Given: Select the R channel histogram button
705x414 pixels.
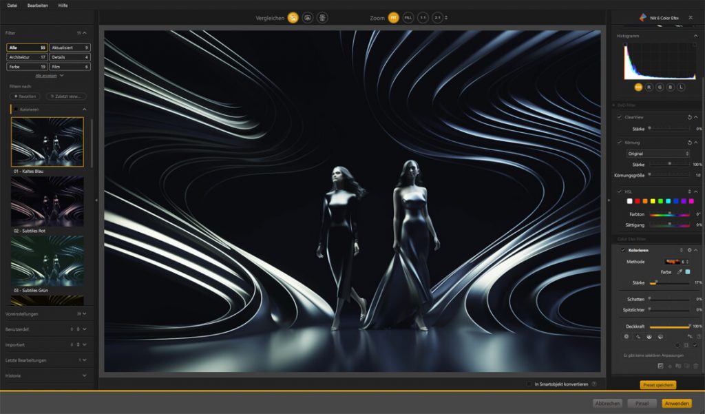Looking at the screenshot, I should [649, 87].
